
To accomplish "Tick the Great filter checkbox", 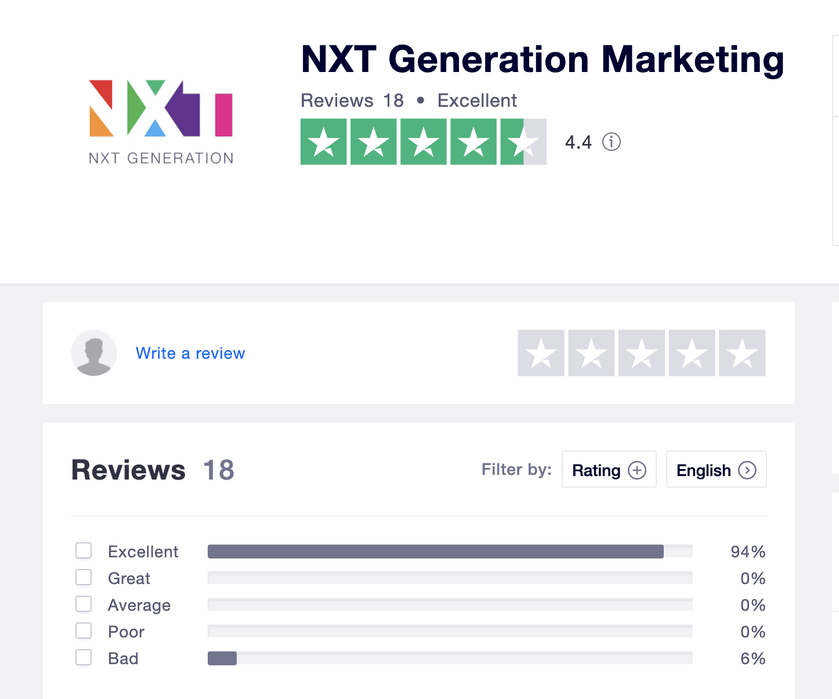I will click(x=84, y=577).
